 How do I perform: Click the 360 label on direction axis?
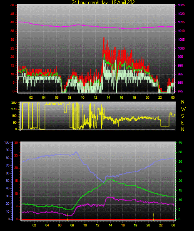click(x=14, y=103)
